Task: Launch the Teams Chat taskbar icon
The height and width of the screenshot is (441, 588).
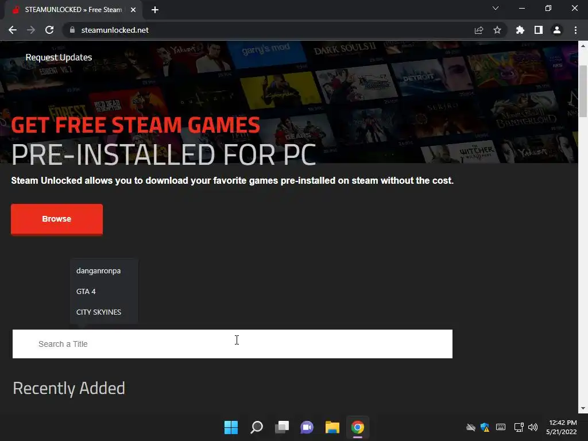Action: coord(307,427)
